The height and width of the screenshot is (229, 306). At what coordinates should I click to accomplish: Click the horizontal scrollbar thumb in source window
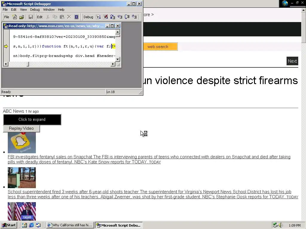pyautogui.click(x=28, y=64)
